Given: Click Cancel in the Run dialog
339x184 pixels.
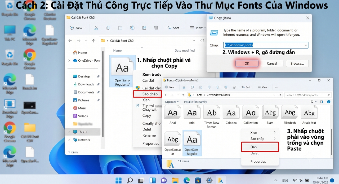Looking at the screenshot, I should coord(272,63).
